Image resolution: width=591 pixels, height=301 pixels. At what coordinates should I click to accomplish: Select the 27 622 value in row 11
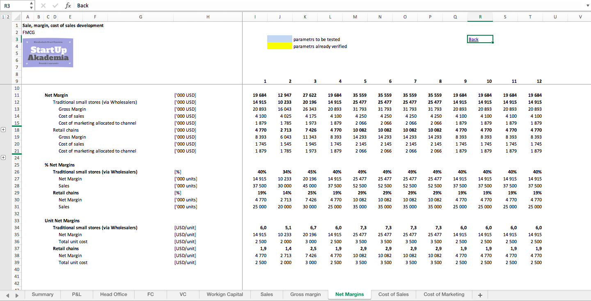[310, 95]
